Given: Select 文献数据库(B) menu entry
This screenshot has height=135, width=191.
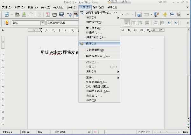Looking at the screenshot, I should (99, 50).
